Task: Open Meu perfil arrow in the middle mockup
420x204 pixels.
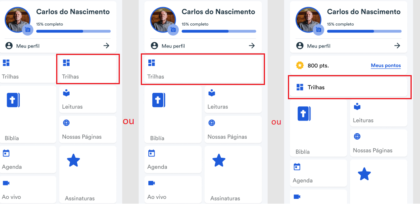Action: point(252,46)
